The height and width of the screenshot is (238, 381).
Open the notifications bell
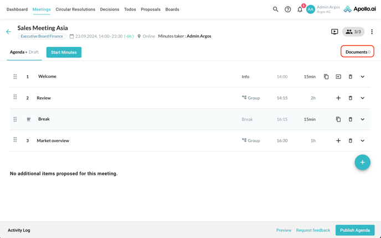click(300, 9)
